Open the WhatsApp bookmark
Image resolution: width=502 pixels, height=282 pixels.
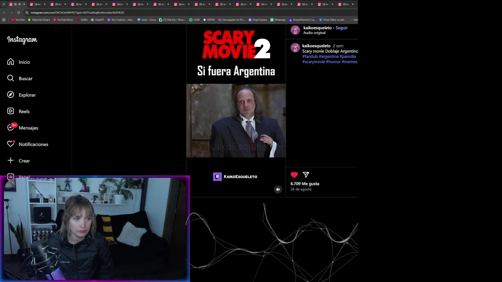point(278,20)
